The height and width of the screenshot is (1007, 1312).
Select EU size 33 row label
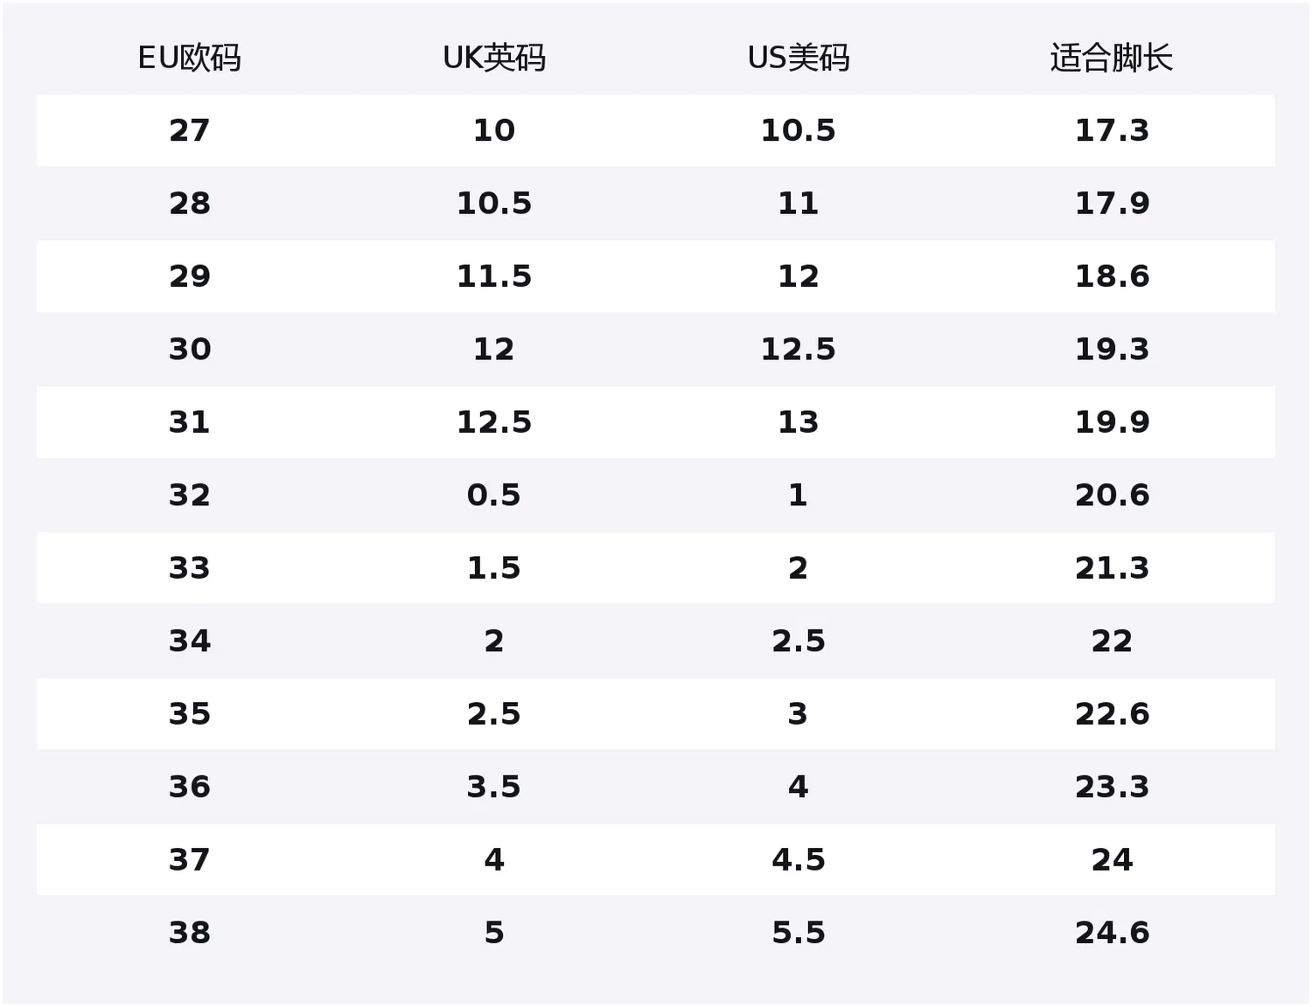point(190,567)
